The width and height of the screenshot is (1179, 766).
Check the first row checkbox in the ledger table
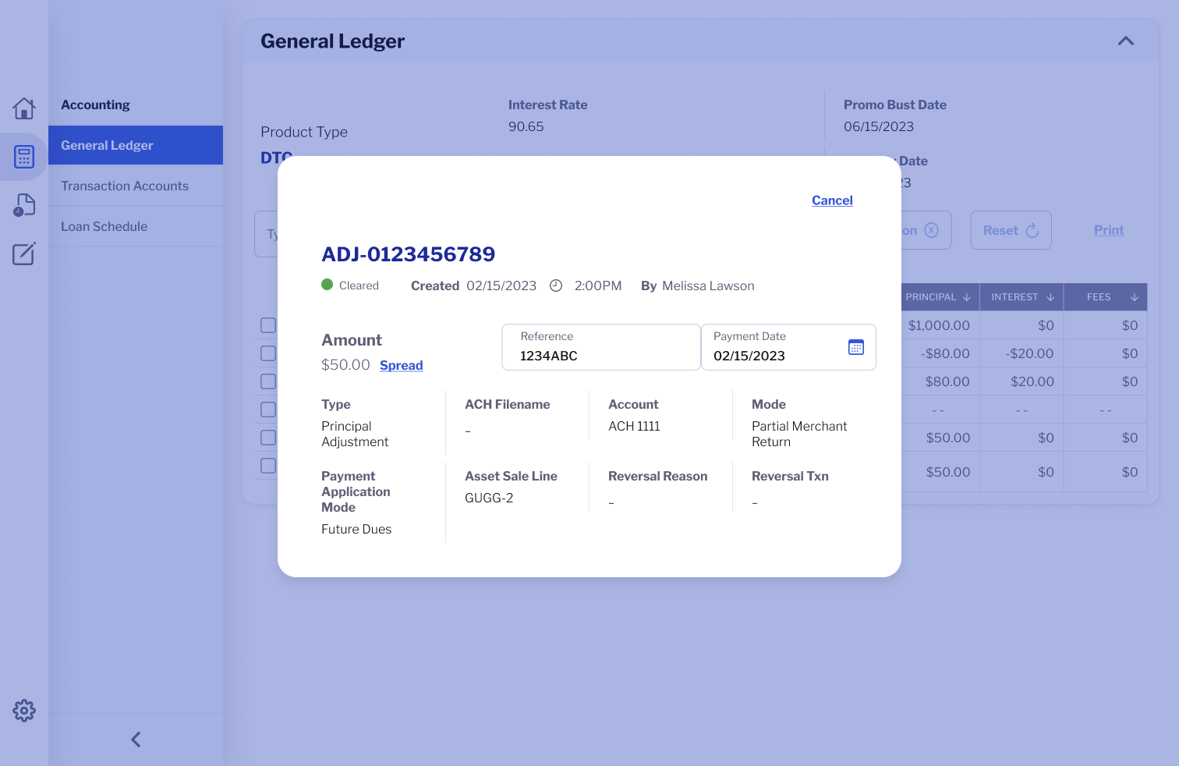coord(268,325)
